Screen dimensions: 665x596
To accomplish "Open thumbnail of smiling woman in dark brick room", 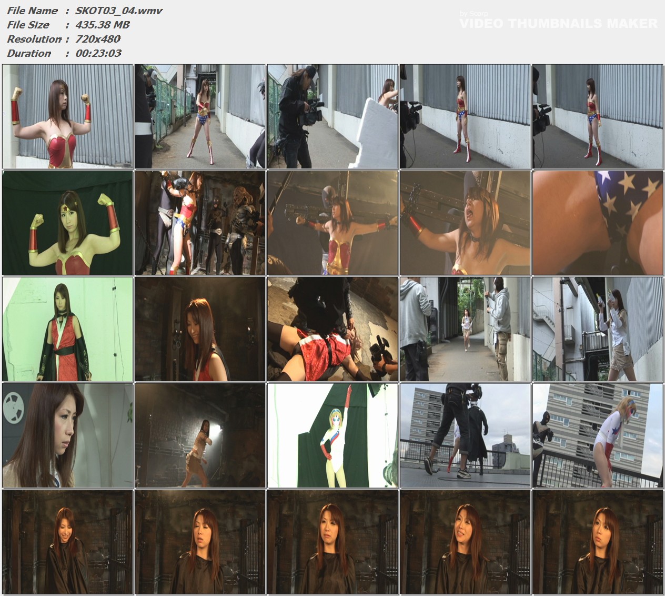I will pos(200,329).
